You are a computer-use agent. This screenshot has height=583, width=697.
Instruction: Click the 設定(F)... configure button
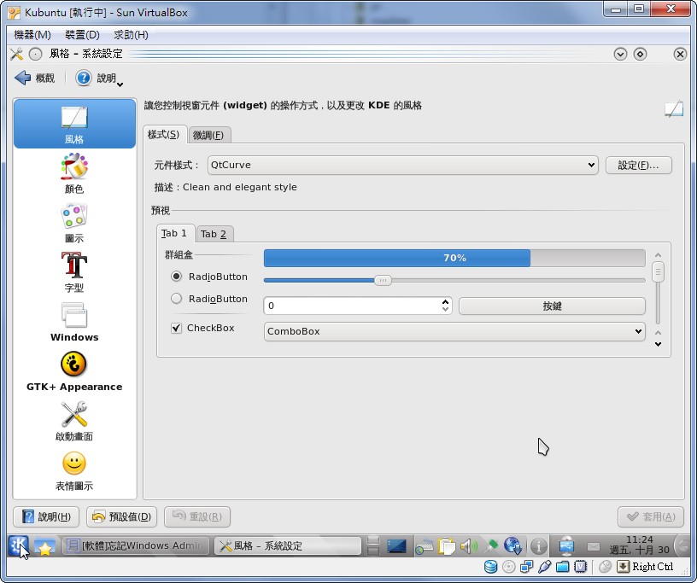639,165
